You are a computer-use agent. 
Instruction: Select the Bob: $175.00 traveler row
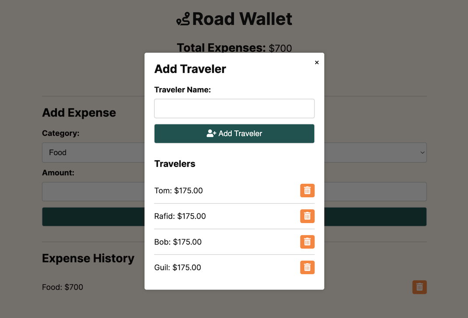(x=178, y=242)
